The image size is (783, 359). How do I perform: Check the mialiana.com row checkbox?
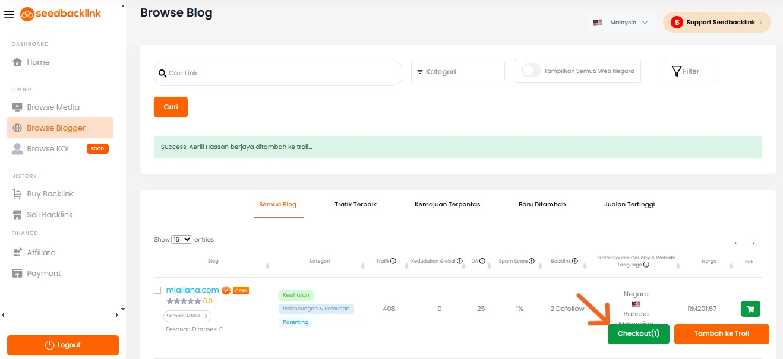157,290
